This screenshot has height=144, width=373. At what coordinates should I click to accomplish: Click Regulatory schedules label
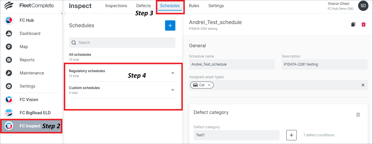point(87,71)
